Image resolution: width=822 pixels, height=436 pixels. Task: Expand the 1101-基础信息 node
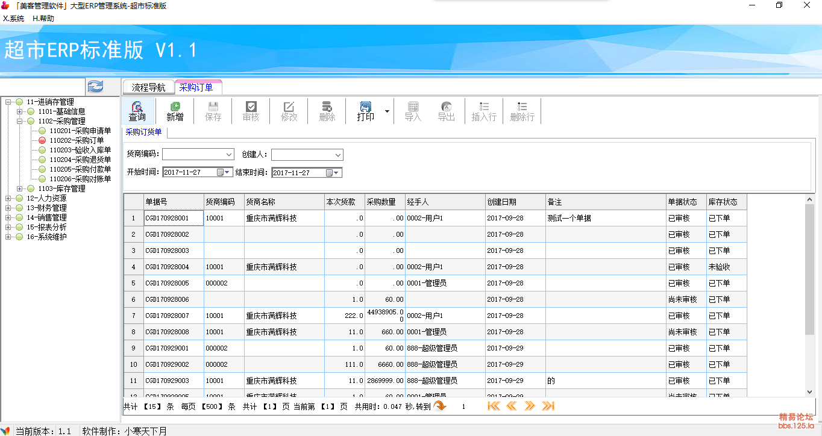click(x=20, y=111)
